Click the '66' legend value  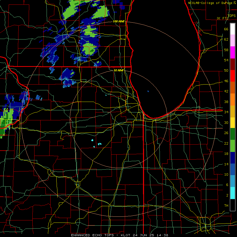click(226, 29)
